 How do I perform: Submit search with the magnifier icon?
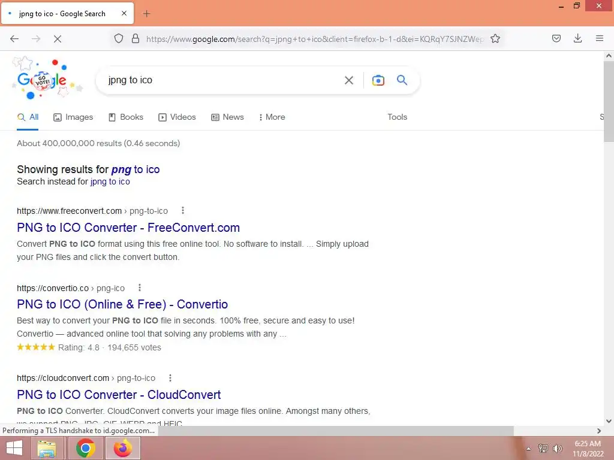point(402,80)
